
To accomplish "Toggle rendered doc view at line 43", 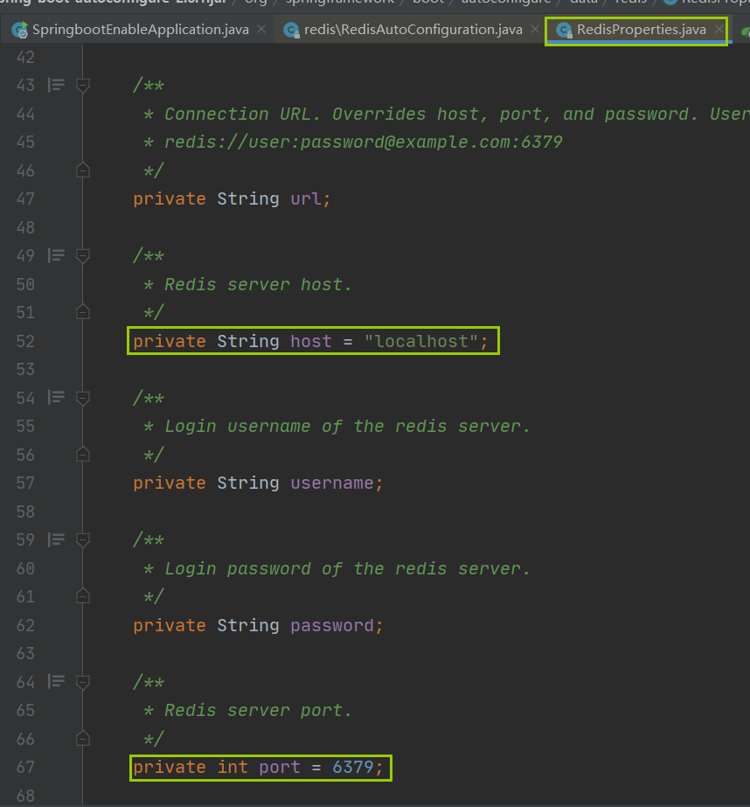I will [56, 85].
